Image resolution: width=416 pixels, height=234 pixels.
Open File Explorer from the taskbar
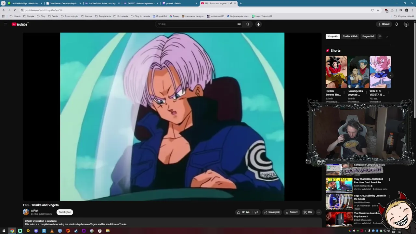[x=108, y=231]
